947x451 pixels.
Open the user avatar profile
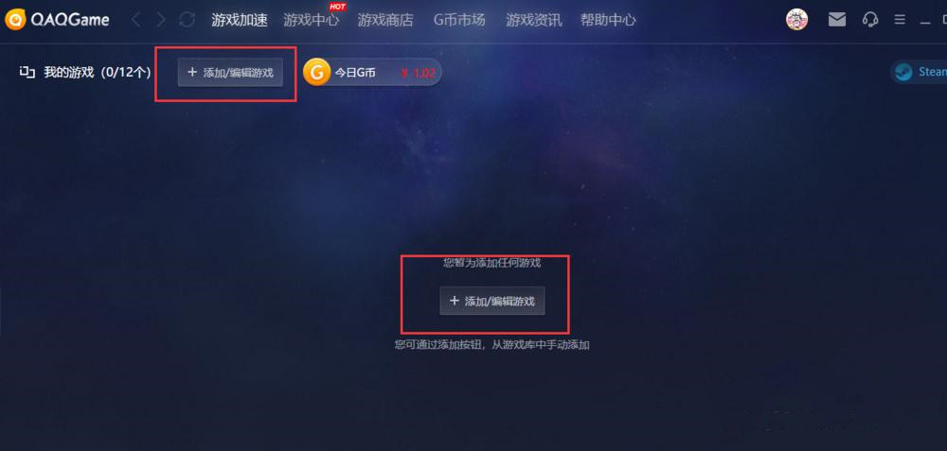pos(796,19)
